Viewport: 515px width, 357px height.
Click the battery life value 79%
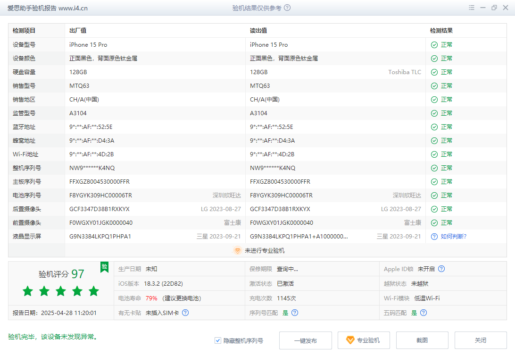click(x=151, y=298)
